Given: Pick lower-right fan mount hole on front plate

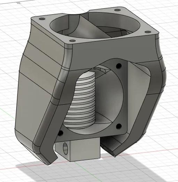Looking at the screenshot, I should [x=119, y=127].
